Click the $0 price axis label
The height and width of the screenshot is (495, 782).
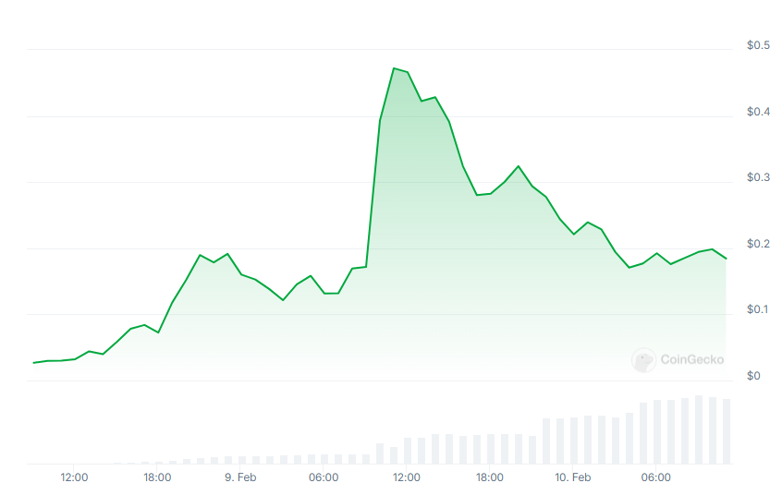click(x=753, y=376)
